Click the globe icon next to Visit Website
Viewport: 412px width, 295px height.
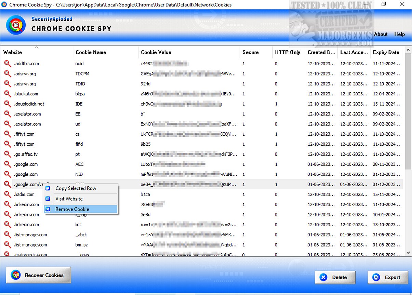tap(48, 199)
